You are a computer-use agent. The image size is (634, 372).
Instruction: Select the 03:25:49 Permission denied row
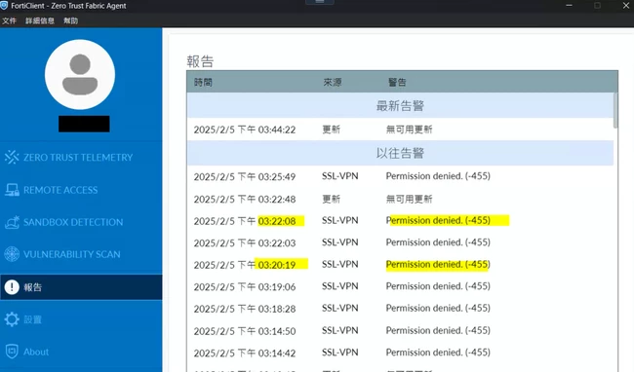[x=400, y=176]
